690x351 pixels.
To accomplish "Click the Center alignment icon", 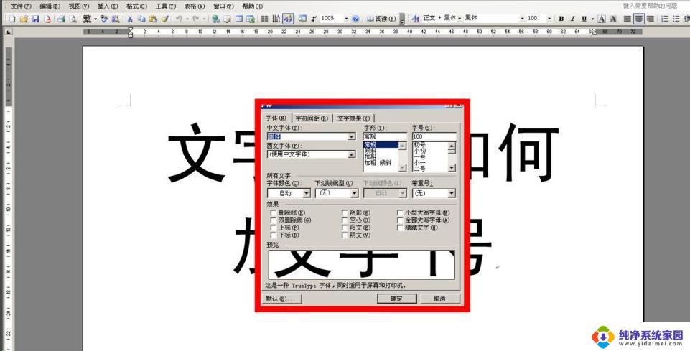I will [x=639, y=19].
